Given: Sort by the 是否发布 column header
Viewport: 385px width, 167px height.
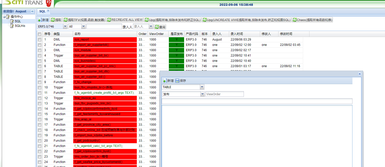Looking at the screenshot, I should (176, 34).
